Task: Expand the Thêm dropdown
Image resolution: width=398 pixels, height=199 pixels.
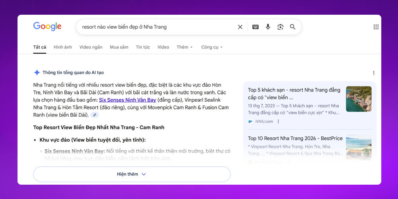Action: point(185,47)
